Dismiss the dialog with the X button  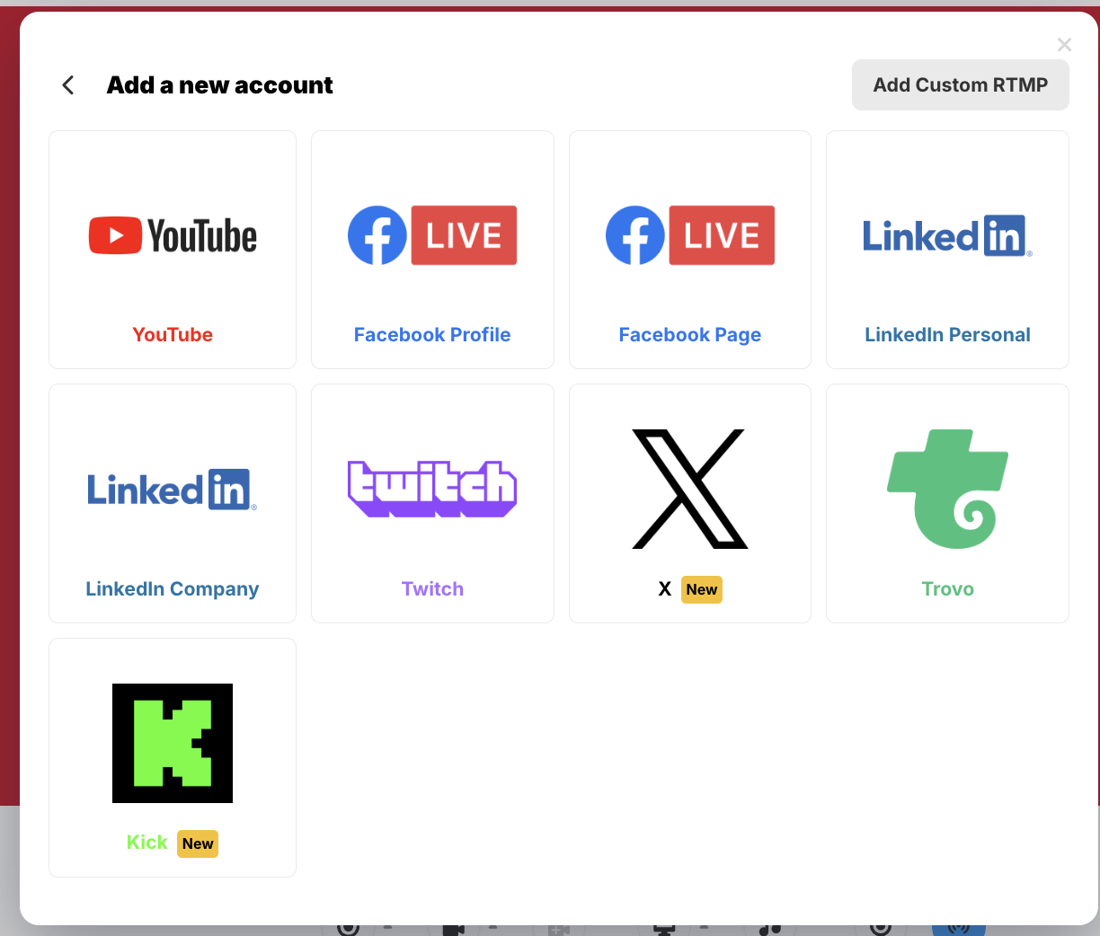[1064, 44]
